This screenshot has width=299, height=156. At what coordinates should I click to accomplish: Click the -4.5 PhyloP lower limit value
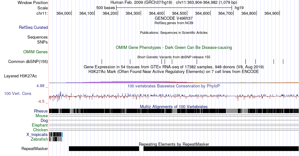point(41,101)
